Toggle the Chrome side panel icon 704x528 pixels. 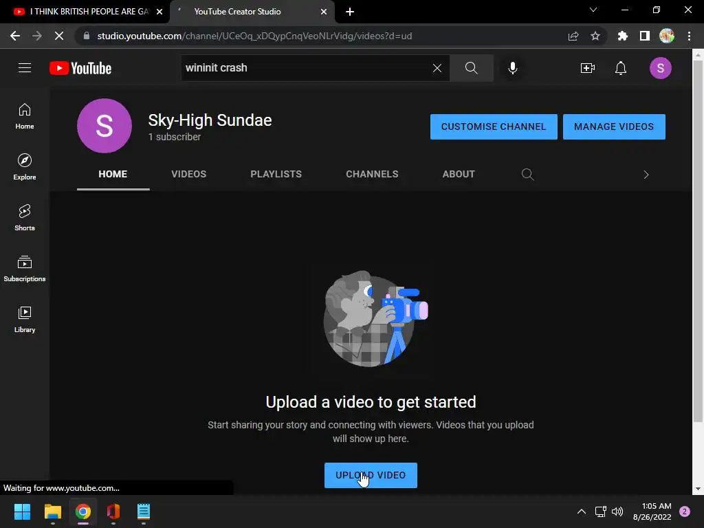coord(644,36)
